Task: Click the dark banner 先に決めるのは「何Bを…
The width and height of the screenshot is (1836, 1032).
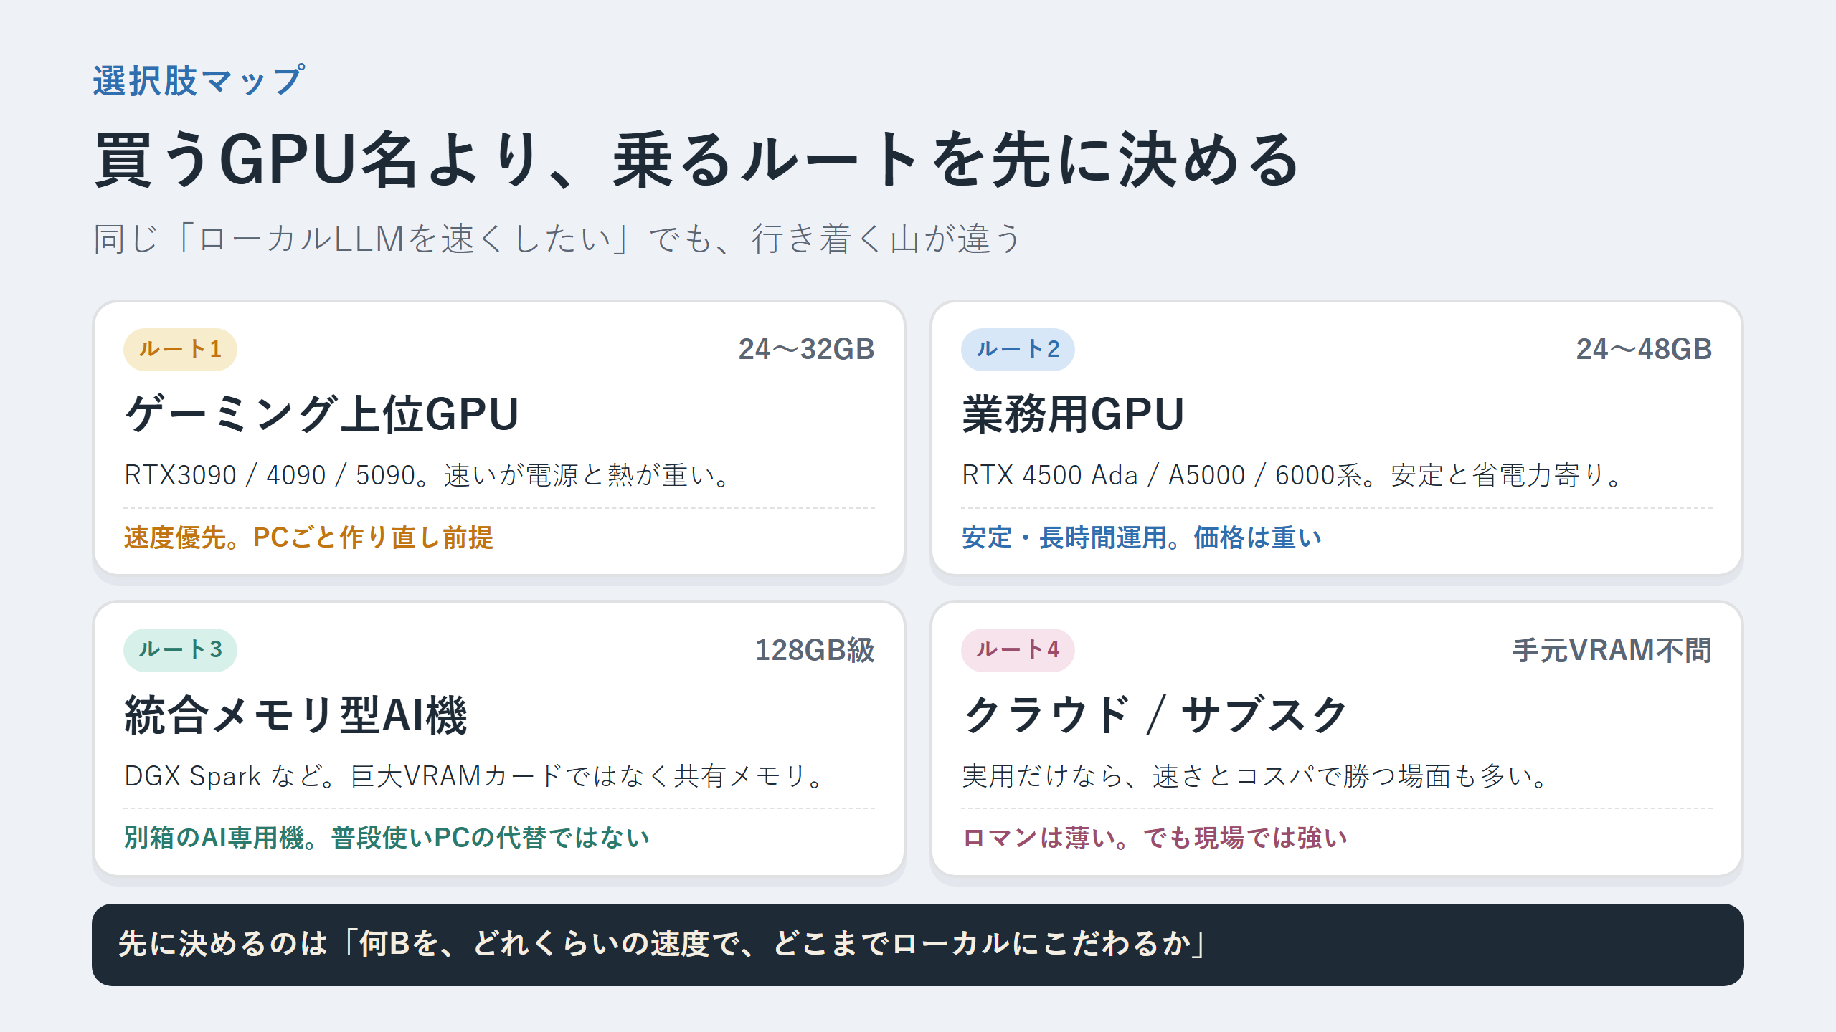Action: click(x=918, y=945)
